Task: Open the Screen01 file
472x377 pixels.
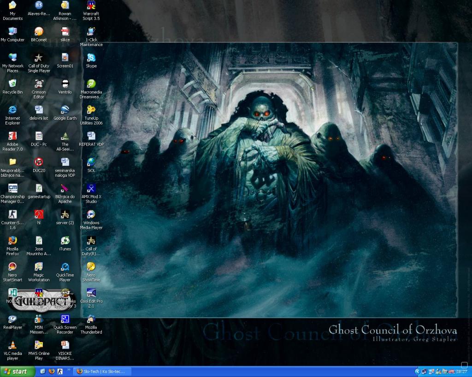Action: coord(65,60)
